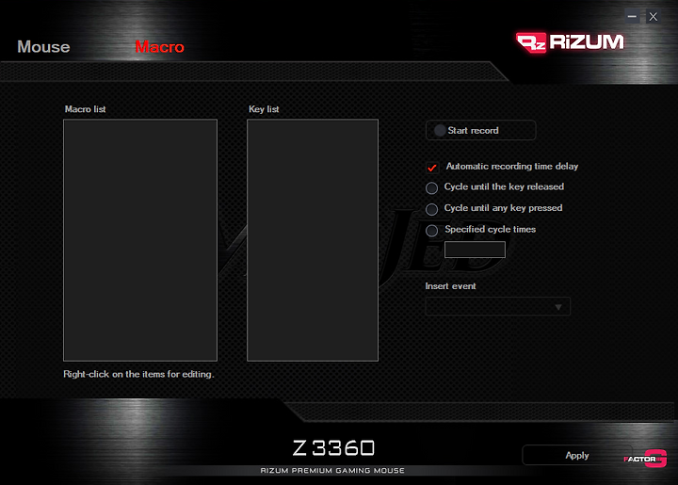Click the Factor G logo
The height and width of the screenshot is (485, 678).
645,459
